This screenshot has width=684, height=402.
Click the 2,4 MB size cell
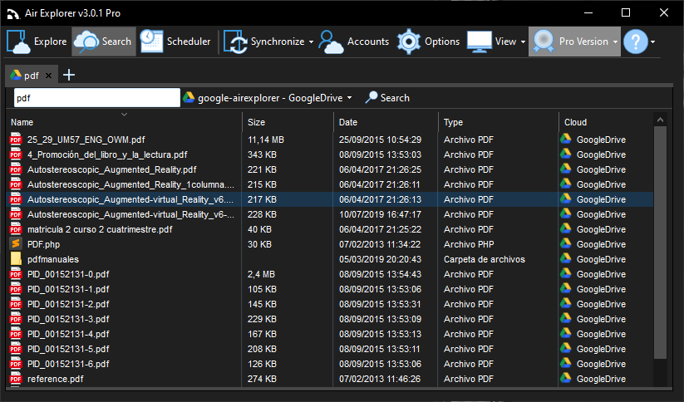(261, 274)
